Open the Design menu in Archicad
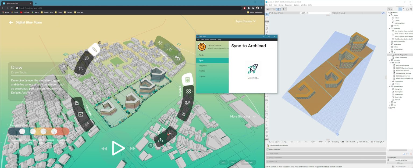The height and width of the screenshot is (168, 413). [x=281, y=5]
